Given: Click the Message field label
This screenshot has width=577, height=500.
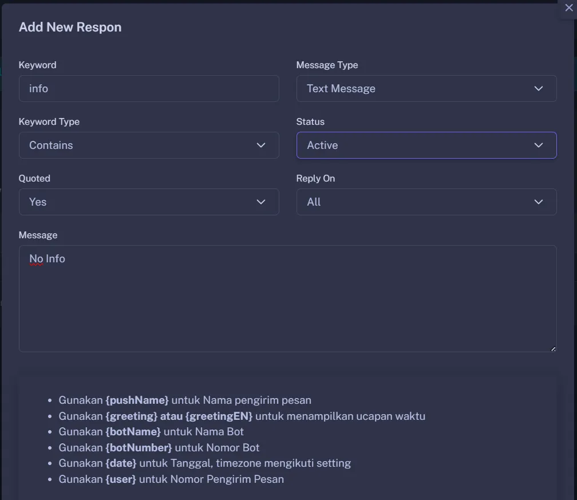Looking at the screenshot, I should (x=38, y=235).
